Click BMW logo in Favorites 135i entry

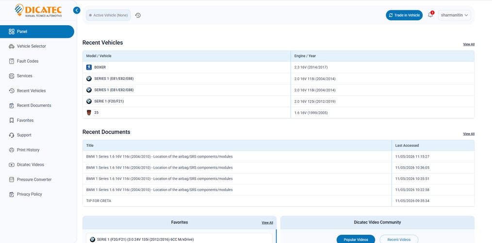pyautogui.click(x=93, y=240)
